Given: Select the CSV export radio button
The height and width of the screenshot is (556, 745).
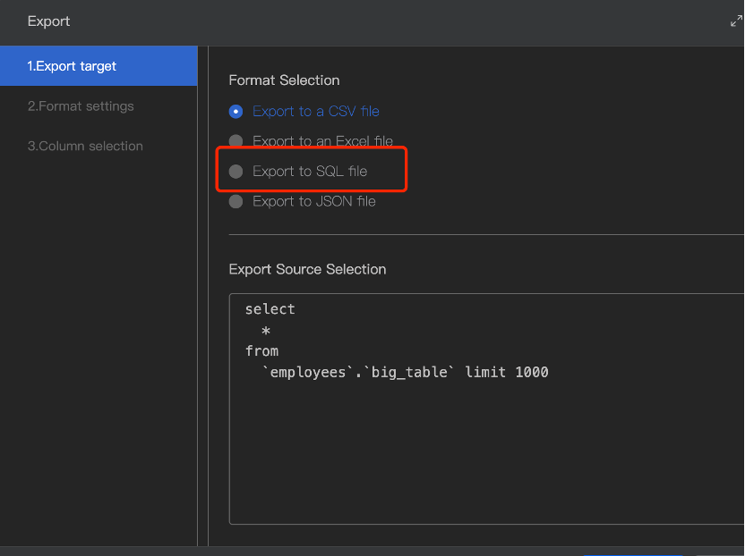Looking at the screenshot, I should click(235, 112).
